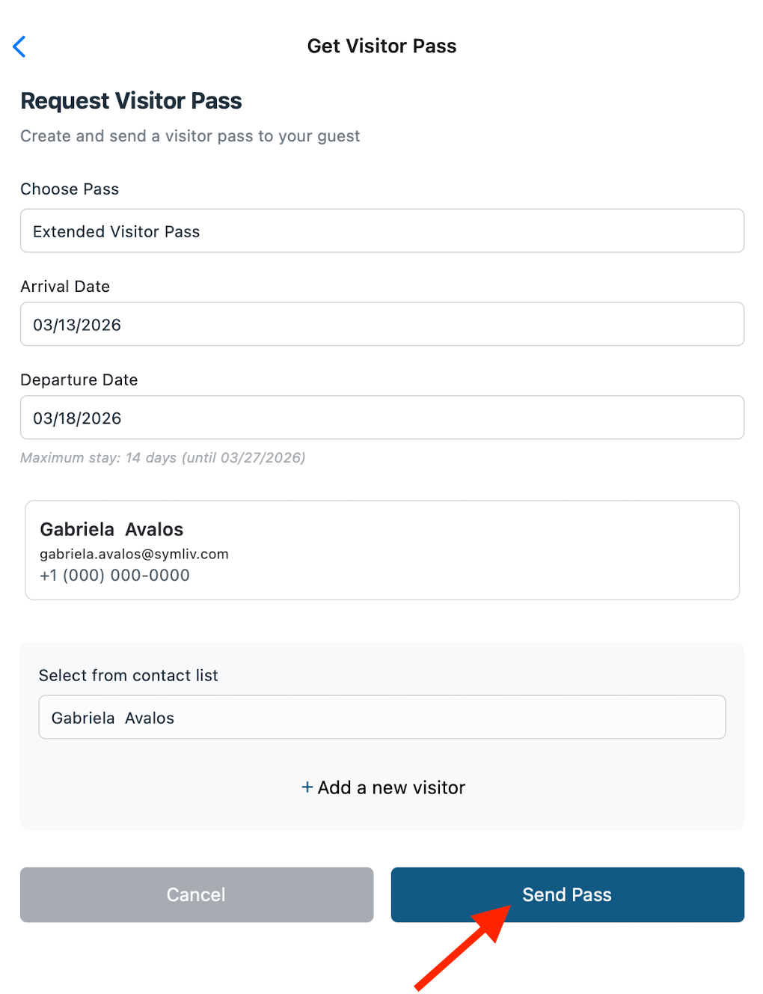Click the Select from contact list label
This screenshot has width=763, height=994.
[x=128, y=676]
